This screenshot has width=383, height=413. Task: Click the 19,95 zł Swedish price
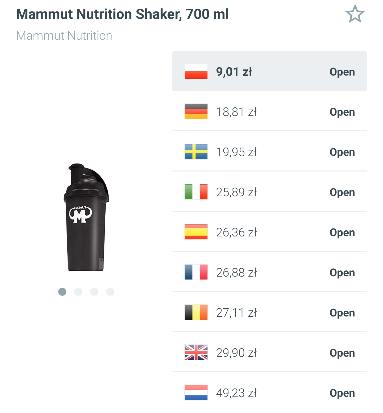click(236, 152)
